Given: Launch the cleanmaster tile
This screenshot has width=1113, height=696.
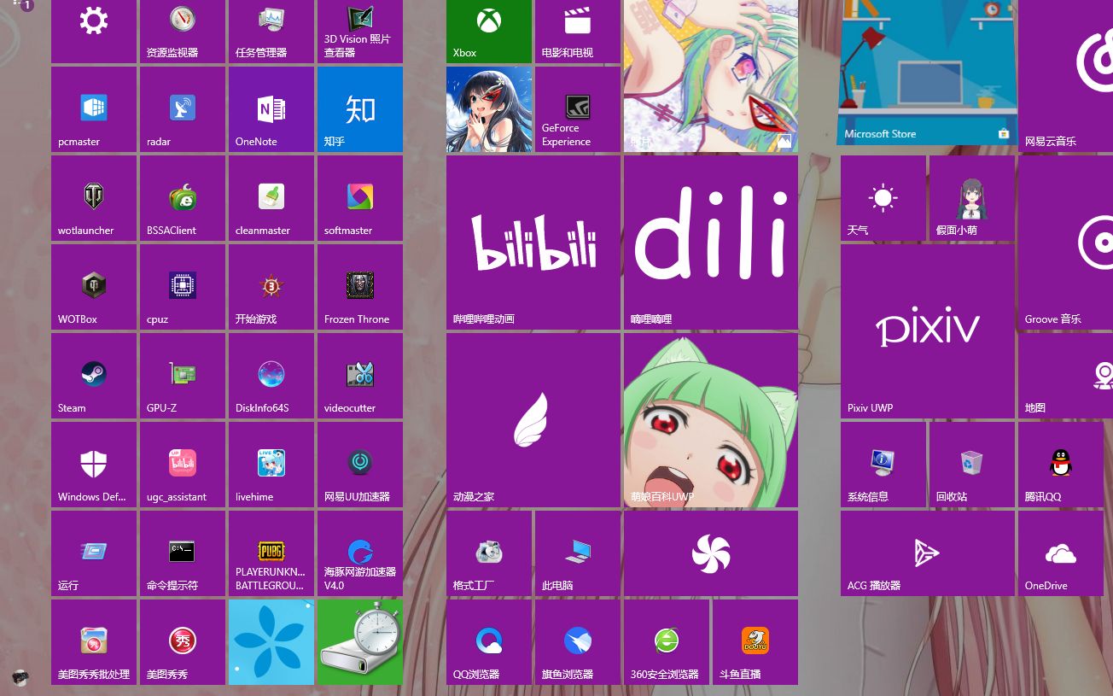Looking at the screenshot, I should point(271,198).
